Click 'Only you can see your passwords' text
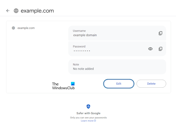The width and height of the screenshot is (176, 125). 88,117
